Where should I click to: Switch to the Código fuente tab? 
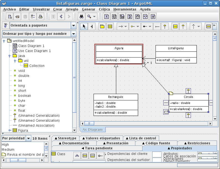[156, 143]
